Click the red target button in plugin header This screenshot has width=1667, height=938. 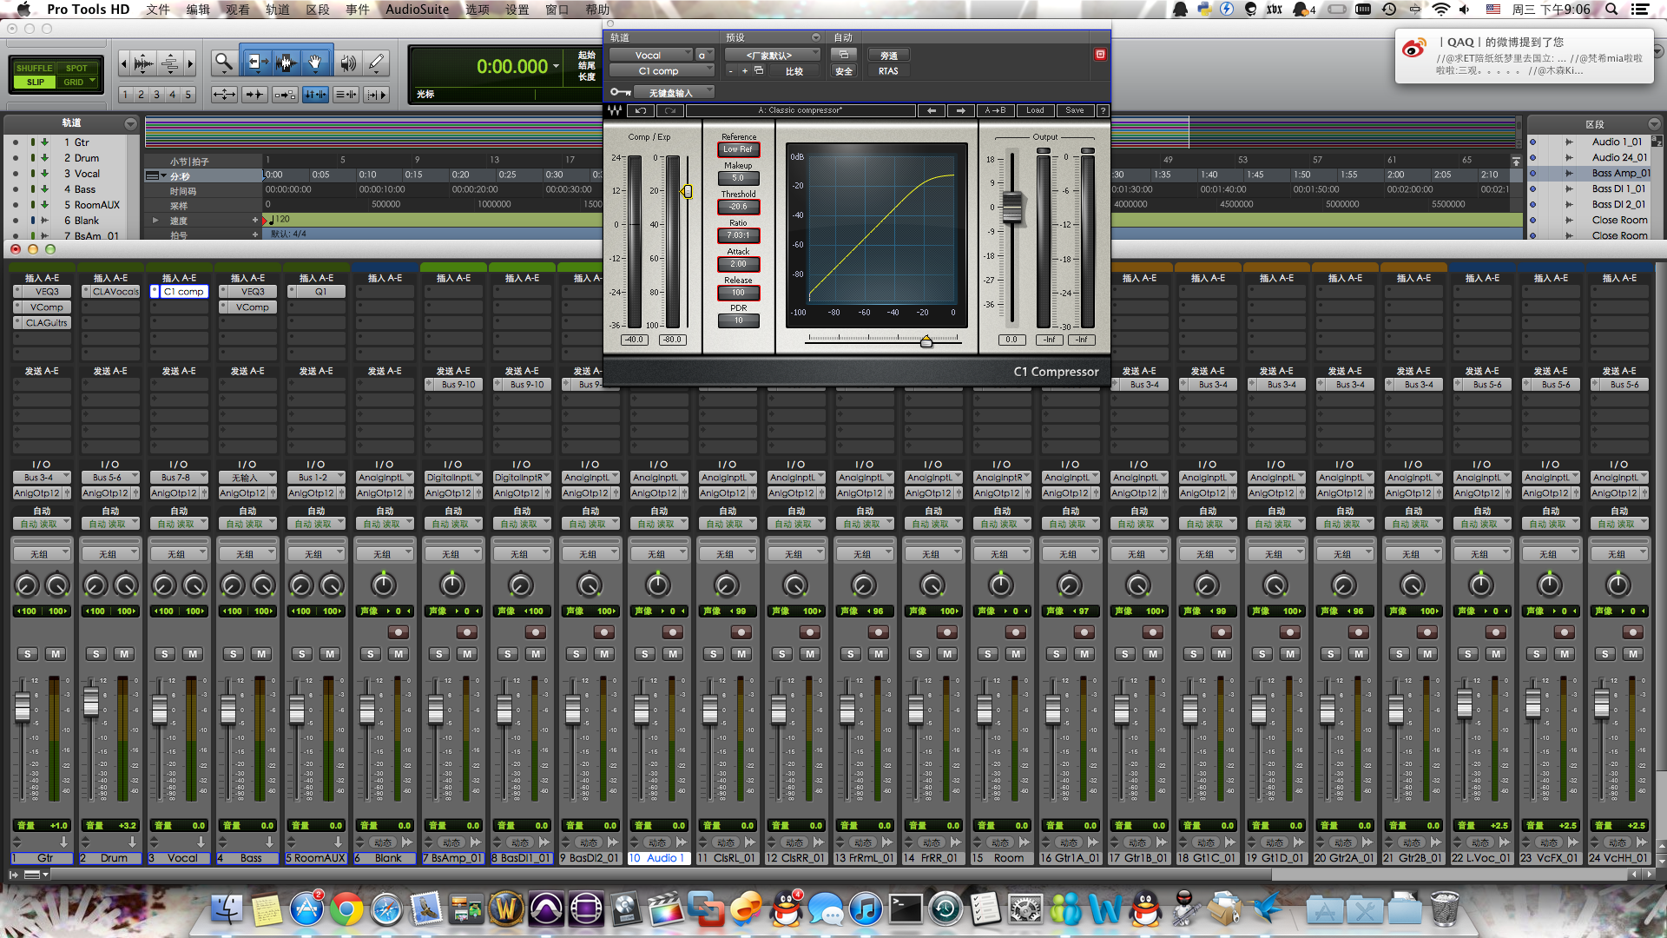tap(1100, 54)
